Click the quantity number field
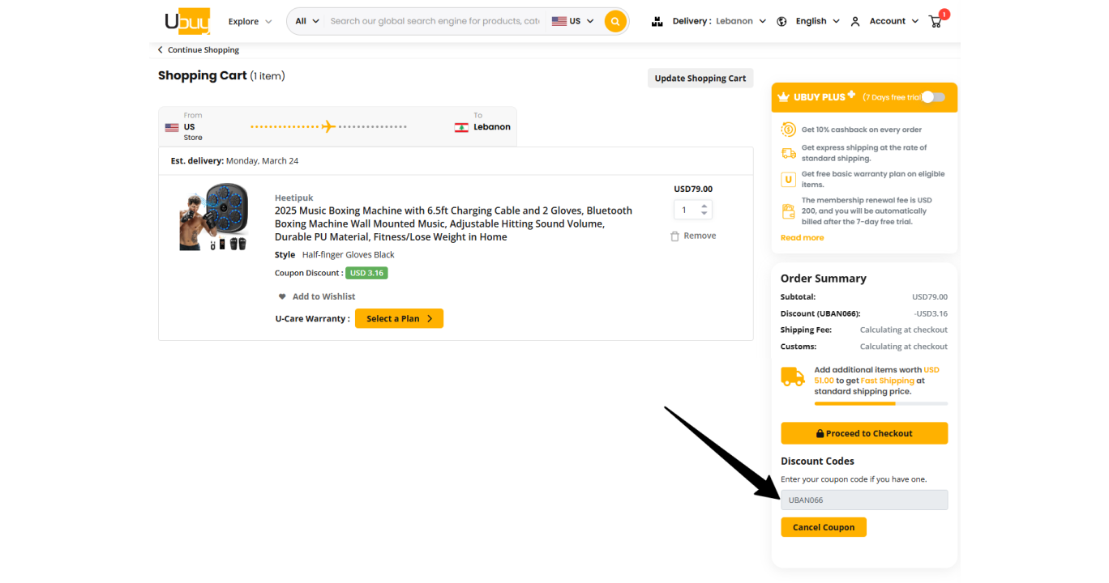 [x=686, y=210]
